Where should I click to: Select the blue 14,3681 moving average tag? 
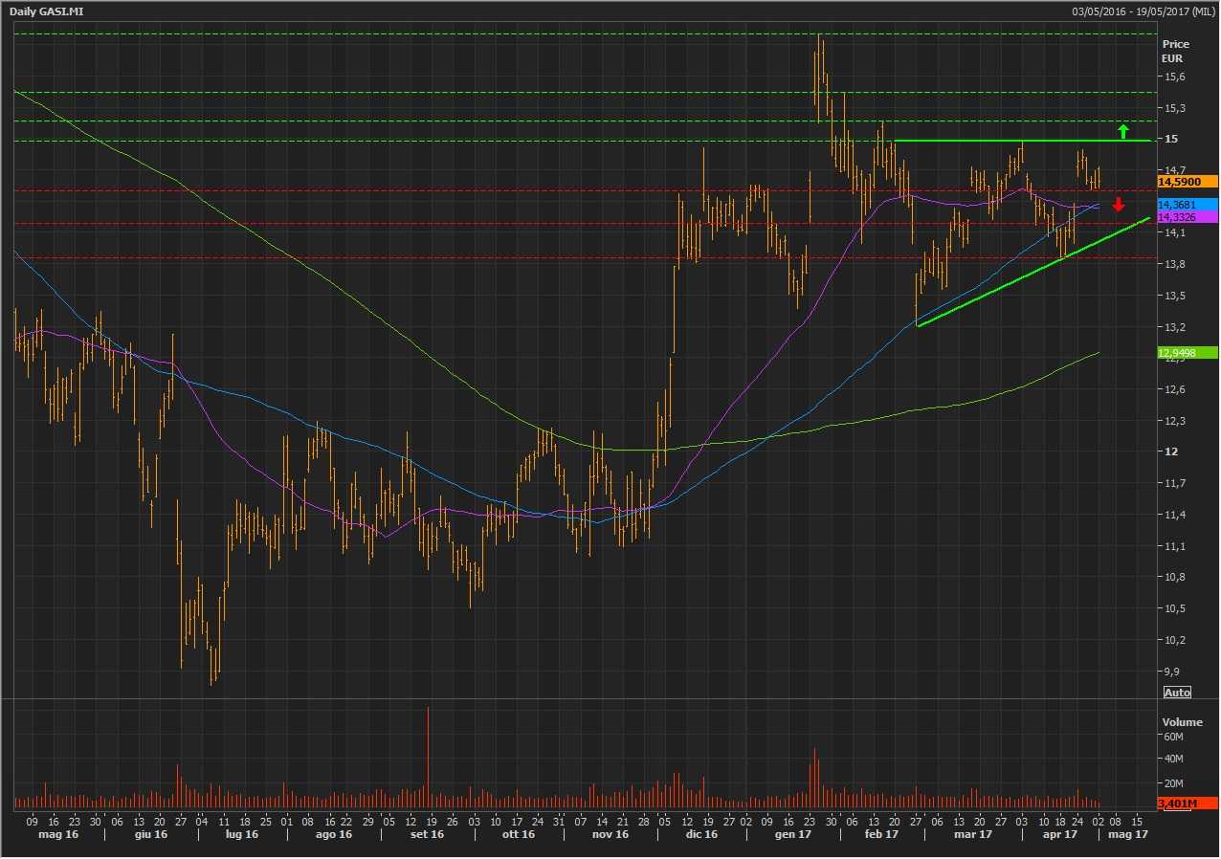1187,205
